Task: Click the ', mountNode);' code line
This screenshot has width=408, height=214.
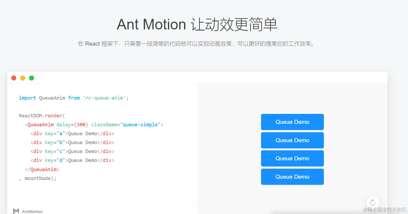Action: tap(37, 178)
